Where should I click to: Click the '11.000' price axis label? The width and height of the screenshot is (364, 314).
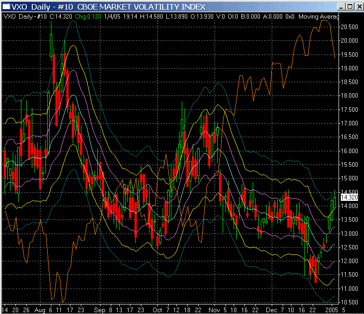349,289
